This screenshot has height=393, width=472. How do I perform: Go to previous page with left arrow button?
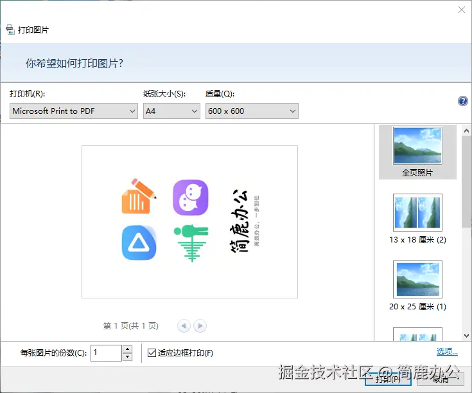click(184, 325)
